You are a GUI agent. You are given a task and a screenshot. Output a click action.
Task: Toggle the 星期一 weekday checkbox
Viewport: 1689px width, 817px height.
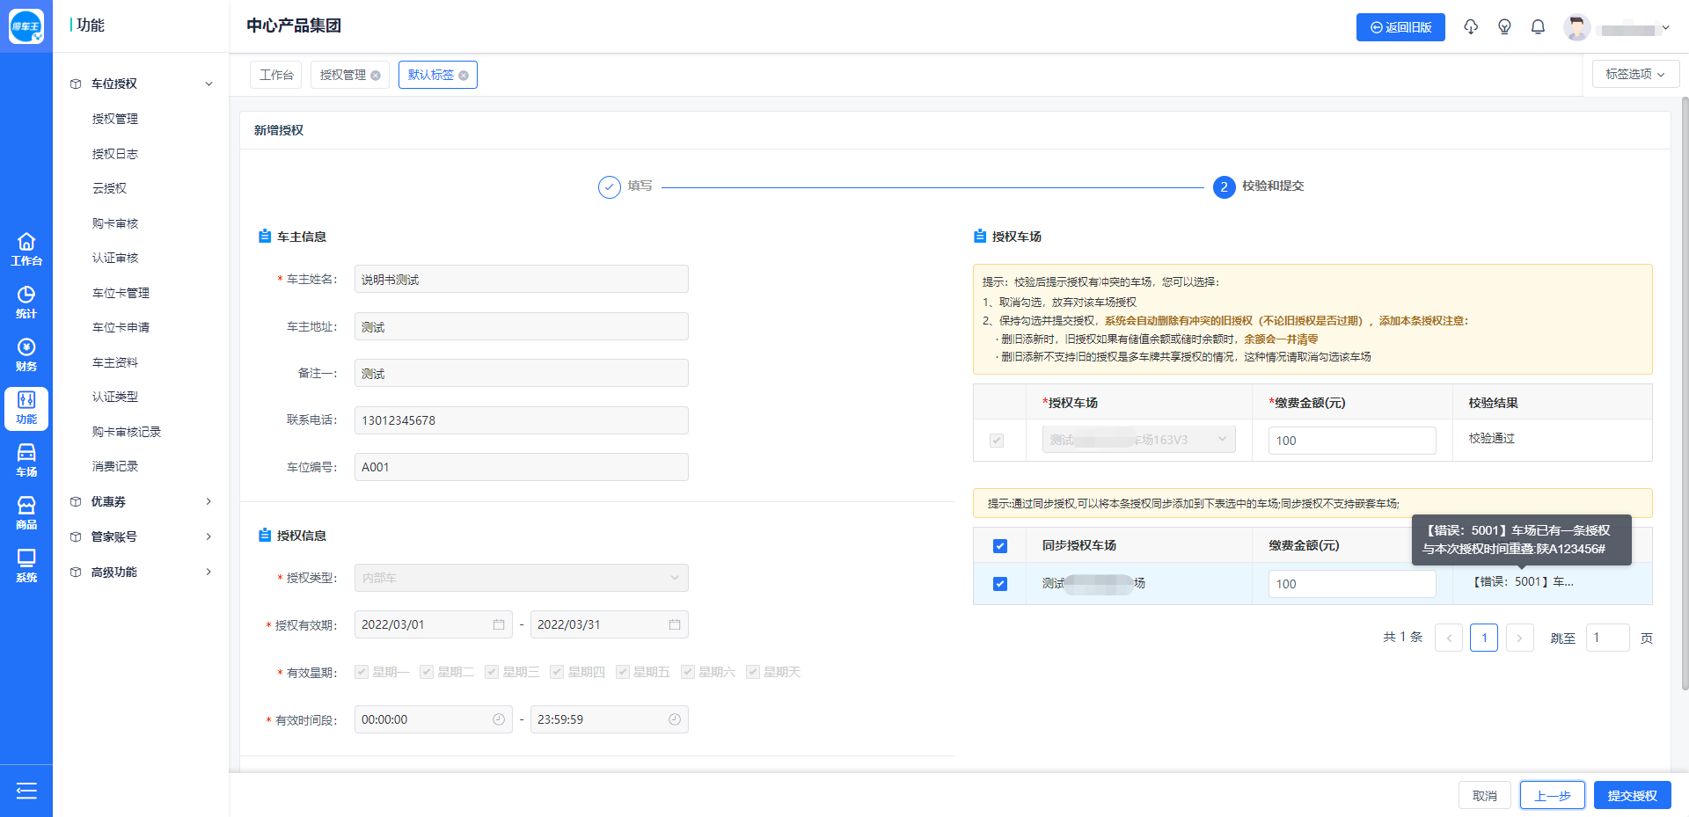362,672
